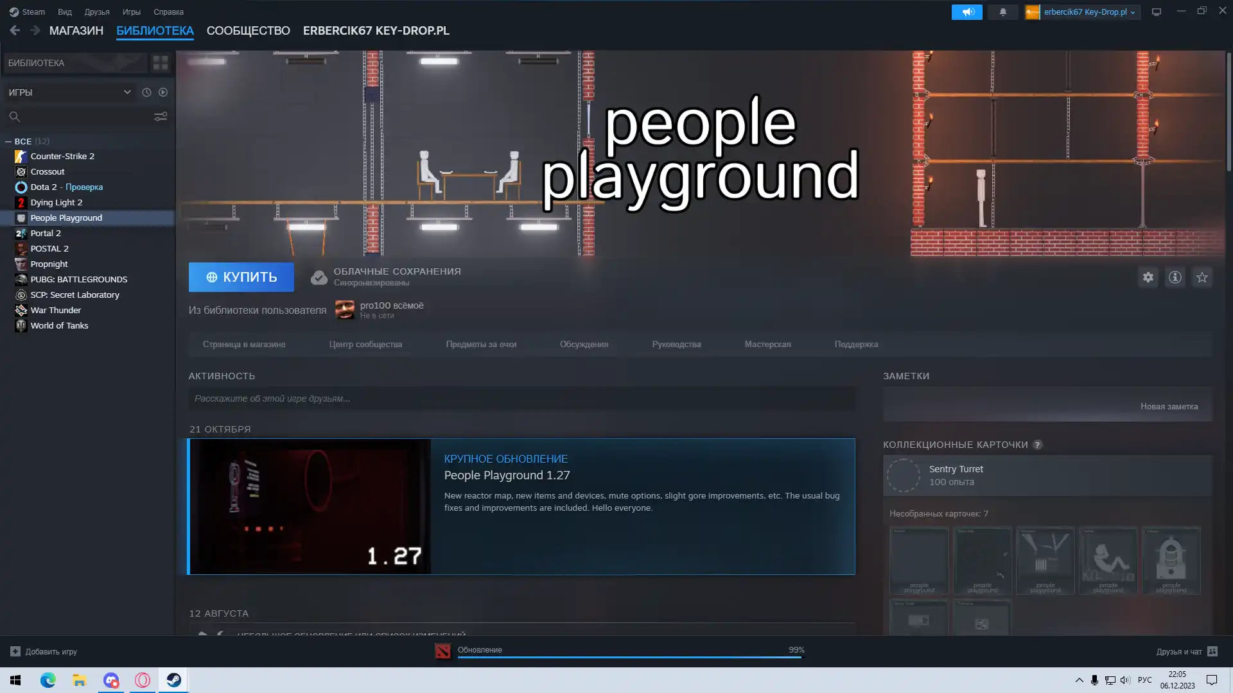The height and width of the screenshot is (693, 1233).
Task: Toggle ready-to-play filter icon
Action: coord(163,92)
